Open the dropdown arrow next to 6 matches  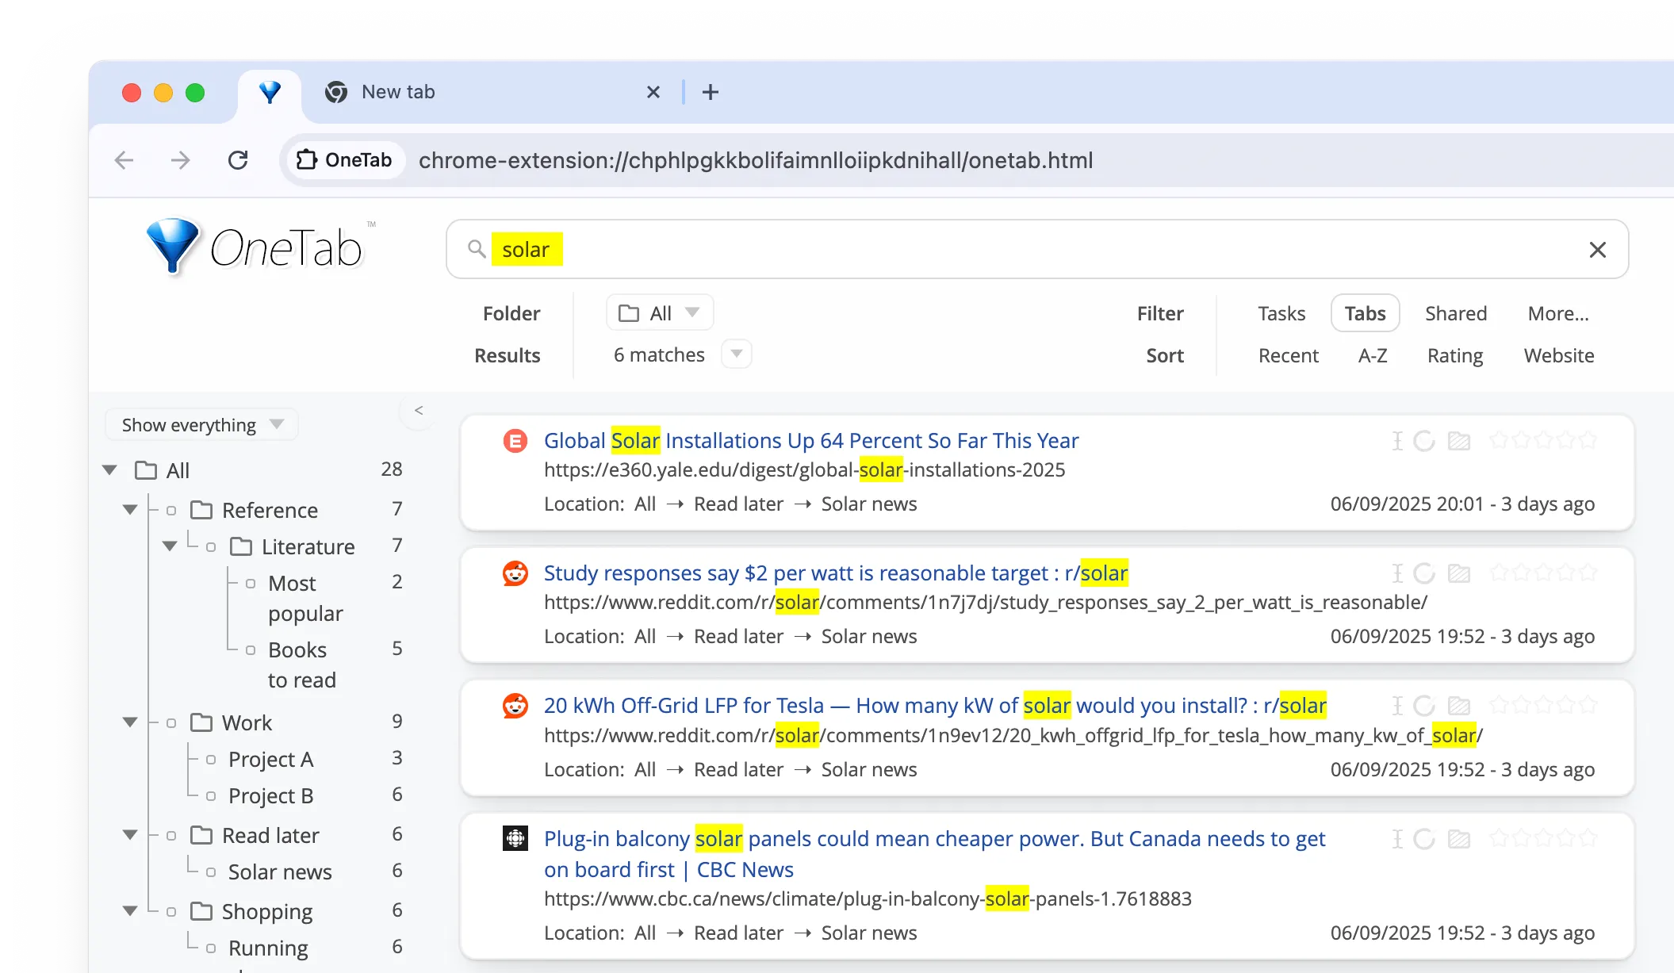(737, 354)
